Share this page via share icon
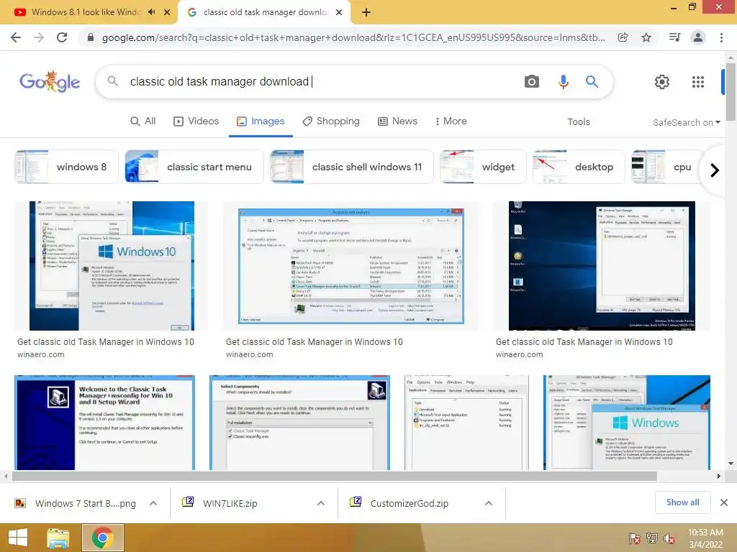Image resolution: width=737 pixels, height=552 pixels. pyautogui.click(x=623, y=37)
